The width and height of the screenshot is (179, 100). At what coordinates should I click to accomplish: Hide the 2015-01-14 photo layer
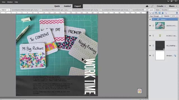click(150, 26)
